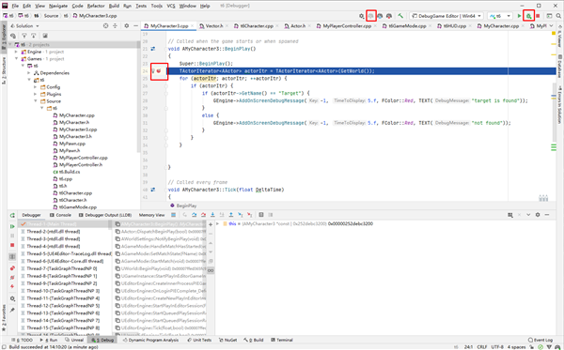The image size is (564, 350).
Task: Expand the 'this' variable in debugger
Action: [x=218, y=223]
